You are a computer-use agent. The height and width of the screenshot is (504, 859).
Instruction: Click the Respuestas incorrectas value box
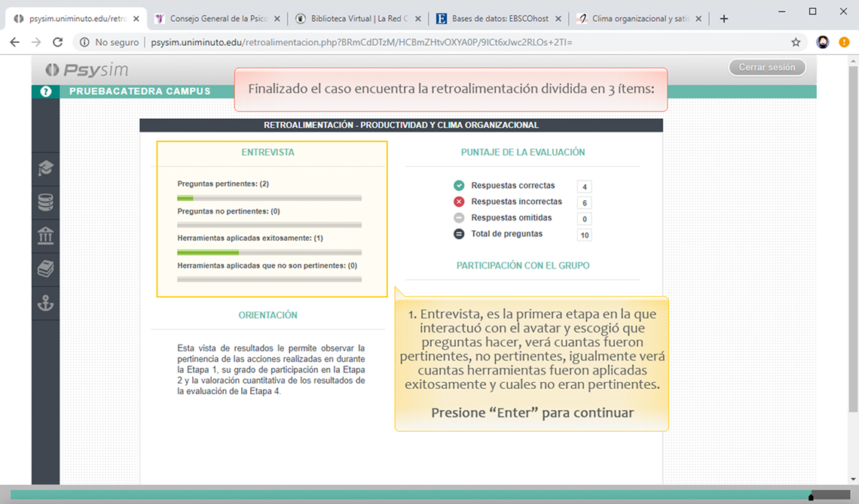(585, 203)
